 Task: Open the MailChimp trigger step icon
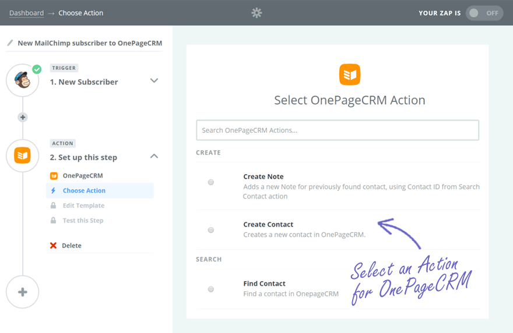[x=22, y=80]
